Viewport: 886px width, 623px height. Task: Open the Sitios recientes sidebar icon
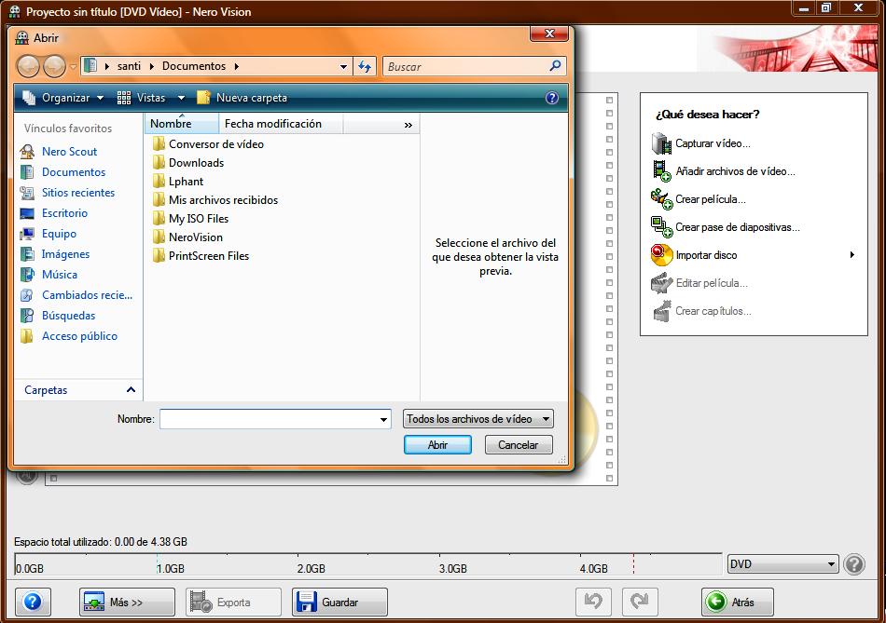[26, 193]
